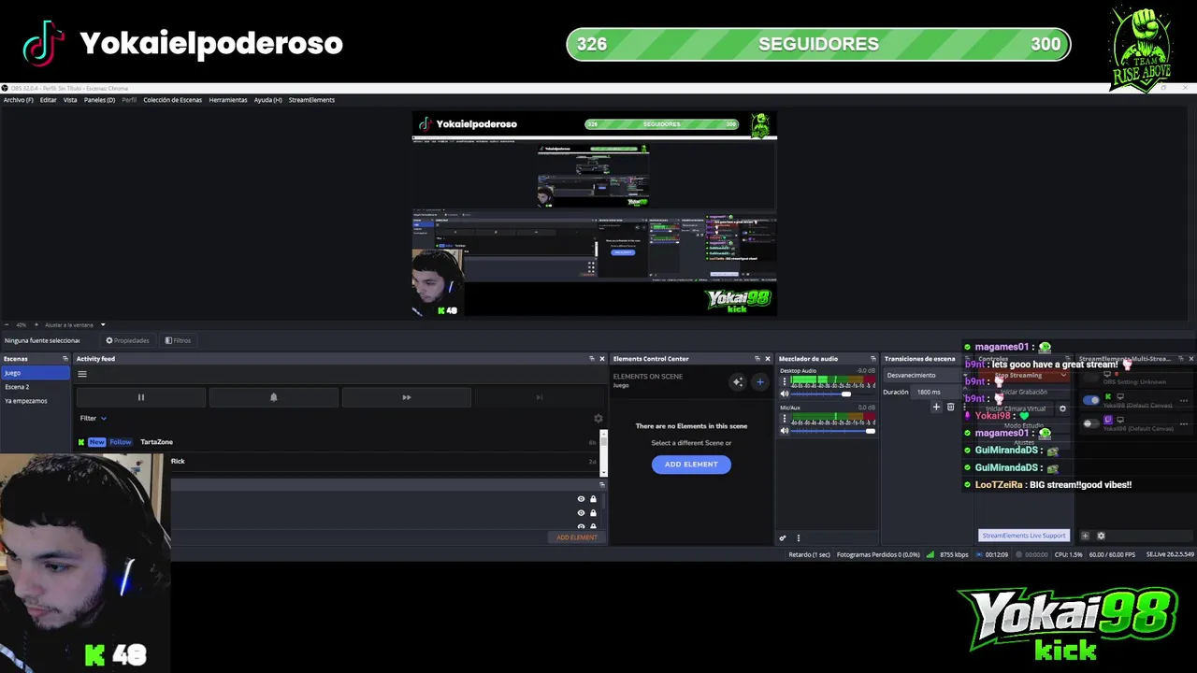Click the AI sparkle icon in Elements
This screenshot has width=1197, height=673.
(x=738, y=381)
